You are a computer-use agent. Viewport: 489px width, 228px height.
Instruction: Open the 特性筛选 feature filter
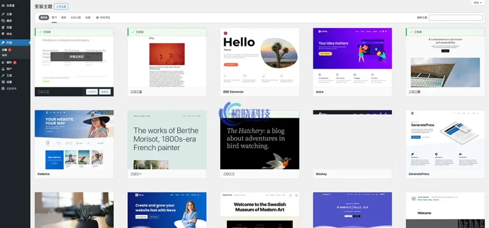point(103,18)
